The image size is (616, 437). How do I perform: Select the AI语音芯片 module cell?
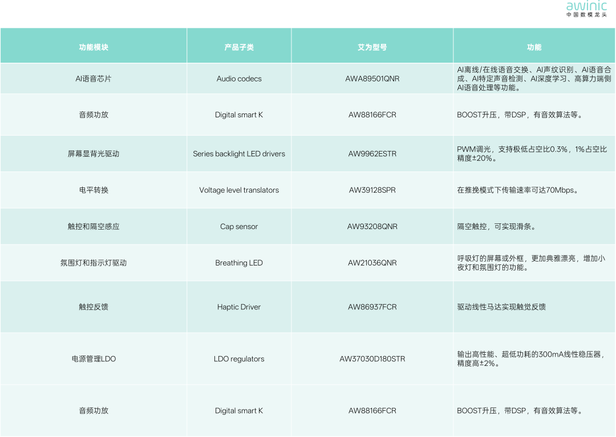(93, 78)
